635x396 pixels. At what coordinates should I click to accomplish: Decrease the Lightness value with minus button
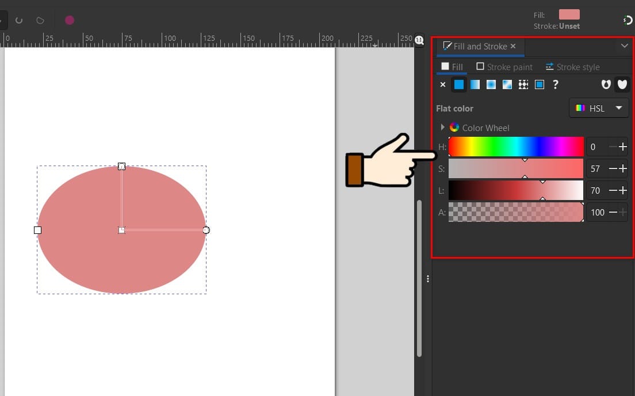(613, 190)
